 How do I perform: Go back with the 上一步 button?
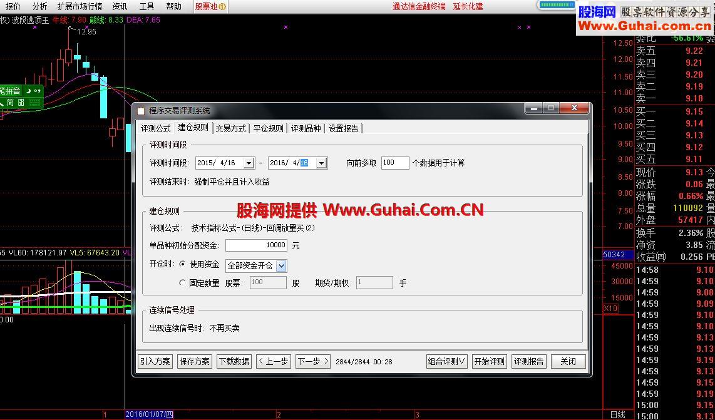pos(274,362)
